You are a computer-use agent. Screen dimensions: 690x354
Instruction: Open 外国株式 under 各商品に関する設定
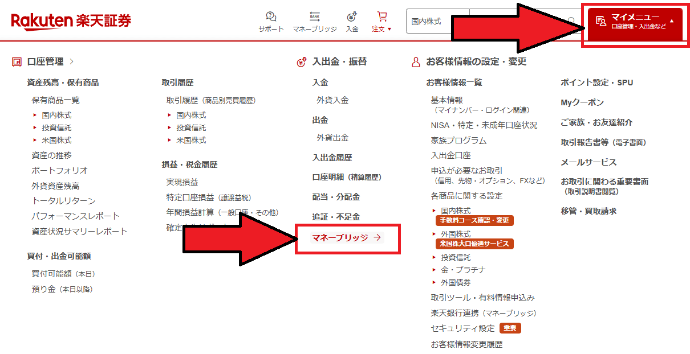click(x=456, y=234)
